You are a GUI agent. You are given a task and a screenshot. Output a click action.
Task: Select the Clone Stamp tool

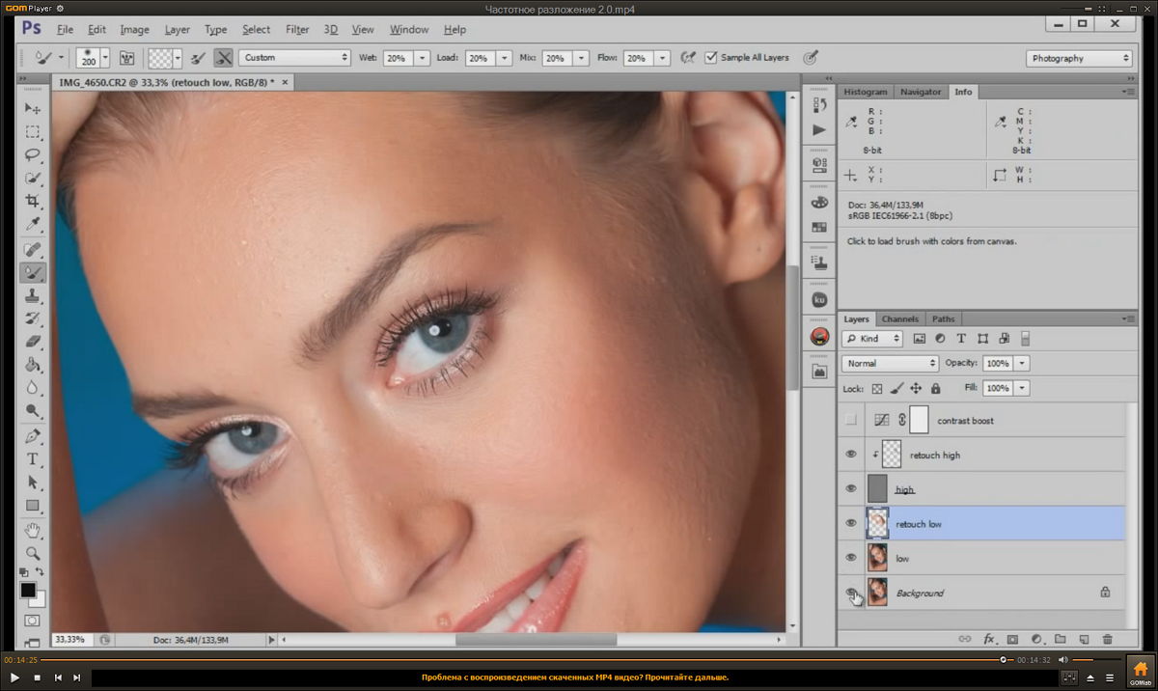[33, 295]
